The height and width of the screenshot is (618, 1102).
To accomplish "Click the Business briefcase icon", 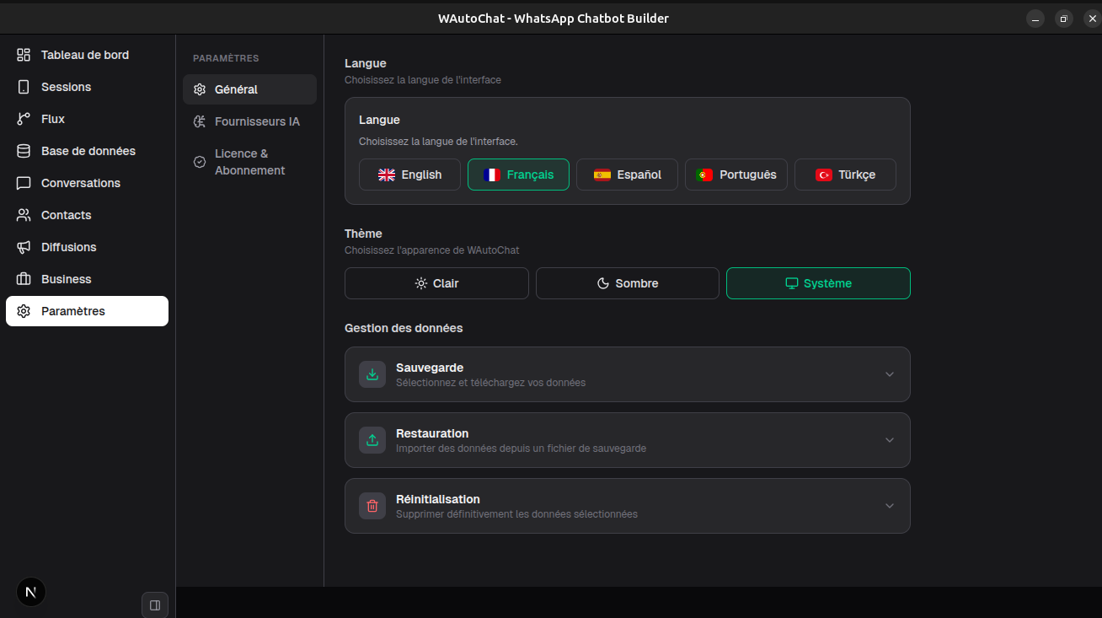I will coord(24,279).
